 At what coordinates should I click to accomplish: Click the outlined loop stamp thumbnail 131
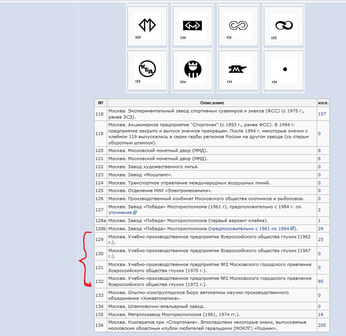pyautogui.click(x=238, y=26)
